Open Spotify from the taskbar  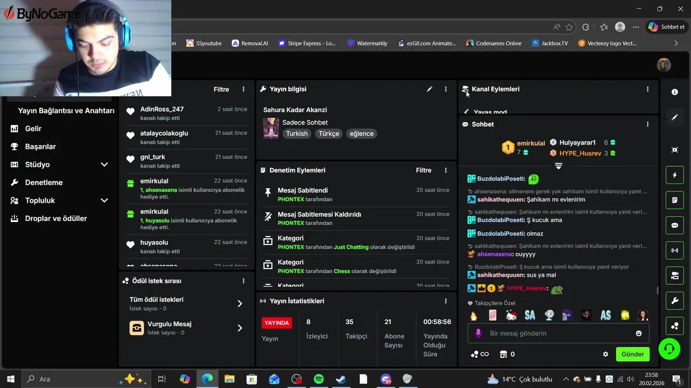coord(319,379)
